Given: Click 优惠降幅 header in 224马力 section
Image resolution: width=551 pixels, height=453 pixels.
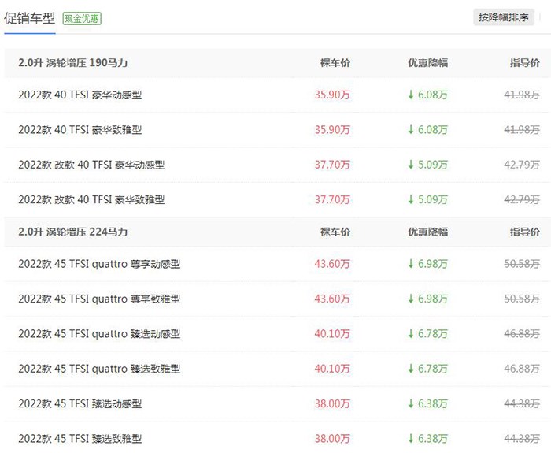Looking at the screenshot, I should [427, 232].
